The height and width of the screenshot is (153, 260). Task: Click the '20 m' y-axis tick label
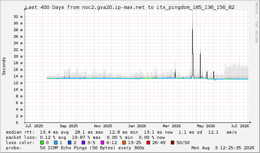(18, 56)
